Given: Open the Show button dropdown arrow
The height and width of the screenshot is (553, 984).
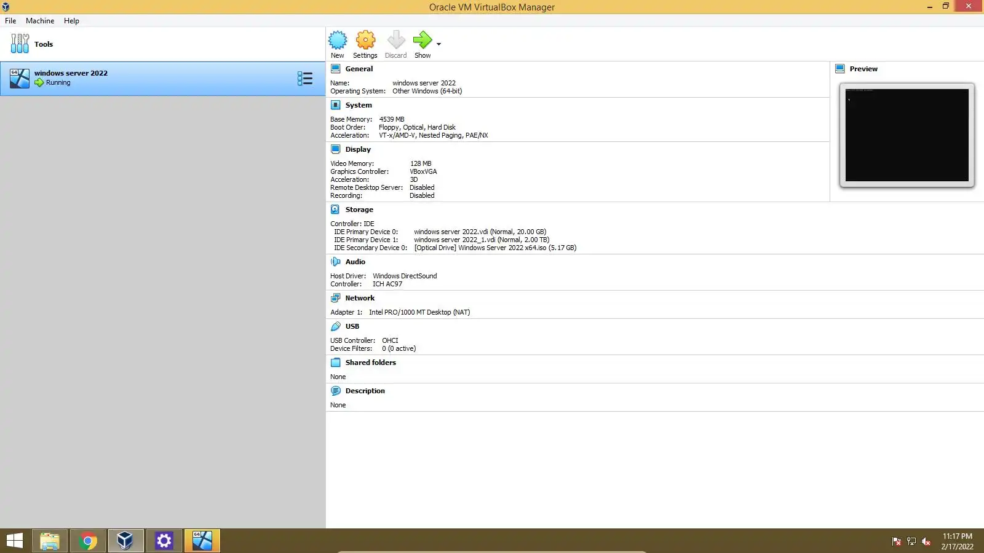Looking at the screenshot, I should 438,44.
